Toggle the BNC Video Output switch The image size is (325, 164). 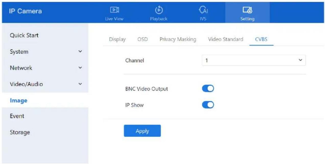tap(208, 89)
